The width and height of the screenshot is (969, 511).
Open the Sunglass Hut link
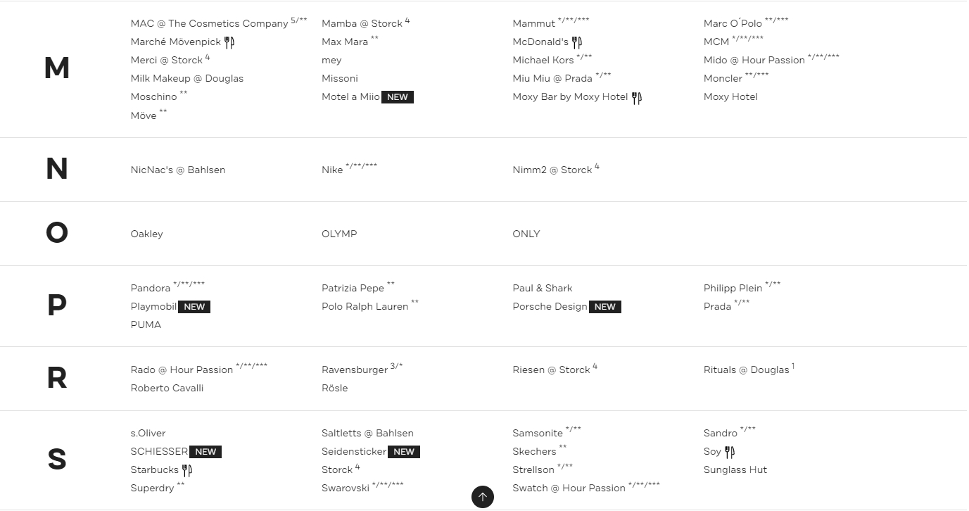tap(735, 469)
